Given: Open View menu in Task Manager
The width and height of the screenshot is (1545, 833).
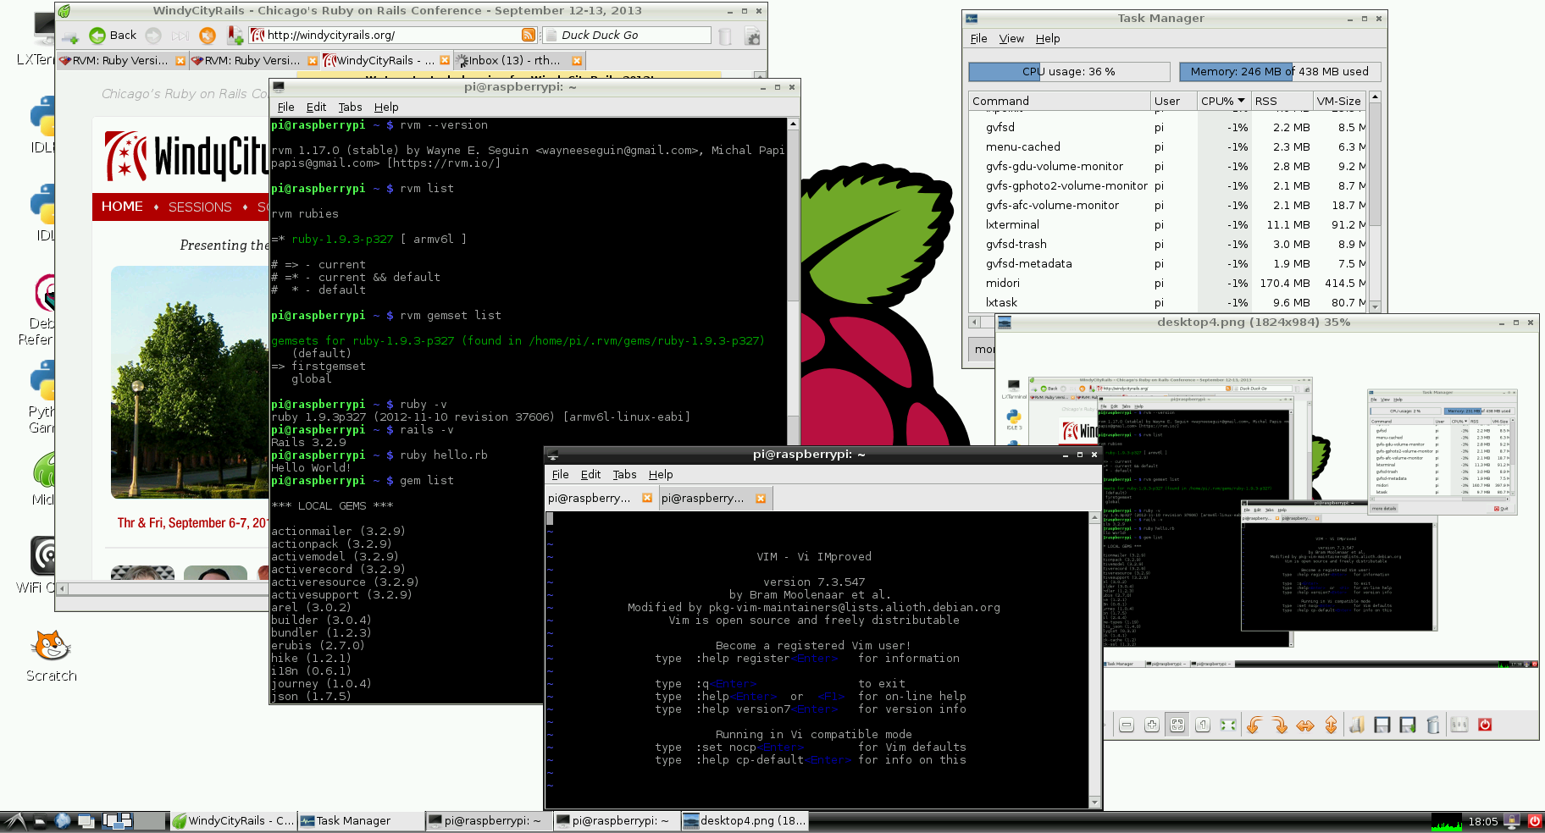Looking at the screenshot, I should pos(1011,39).
